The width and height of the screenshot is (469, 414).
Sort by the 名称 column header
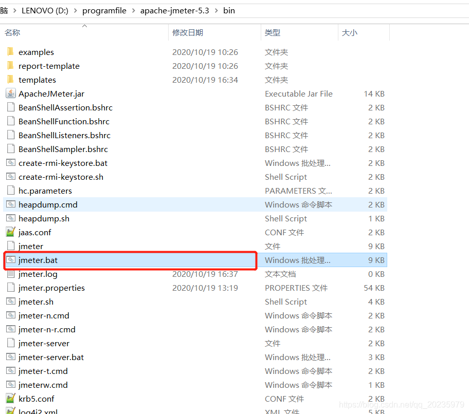[12, 32]
